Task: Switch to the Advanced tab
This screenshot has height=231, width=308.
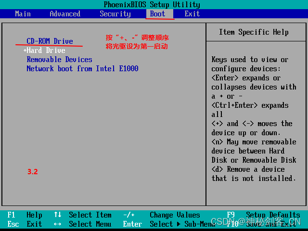Action: tap(65, 14)
